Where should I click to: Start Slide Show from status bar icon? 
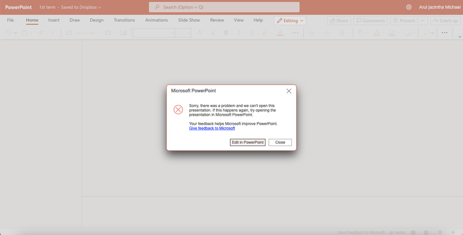[x=440, y=232]
